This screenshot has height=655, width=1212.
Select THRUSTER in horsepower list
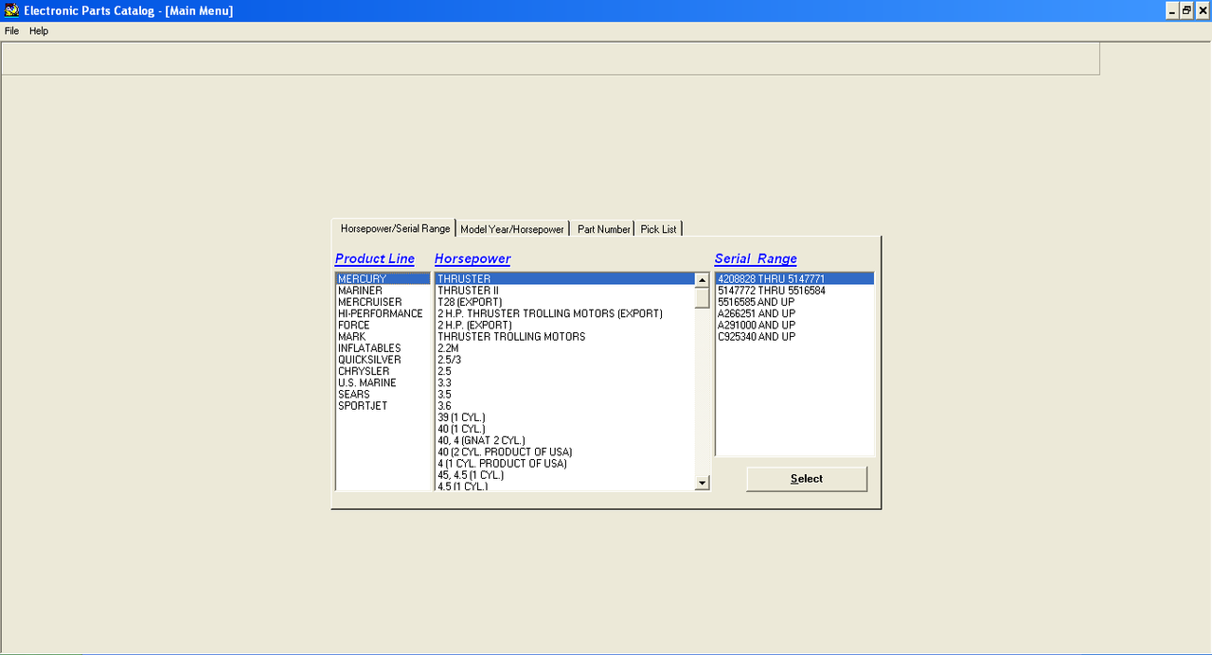pyautogui.click(x=565, y=279)
